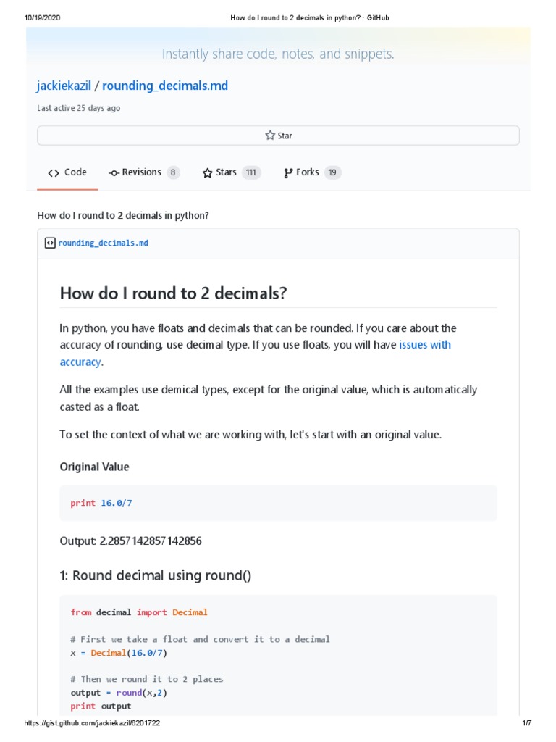Open the Forks tab
The image size is (556, 742).
(x=307, y=172)
